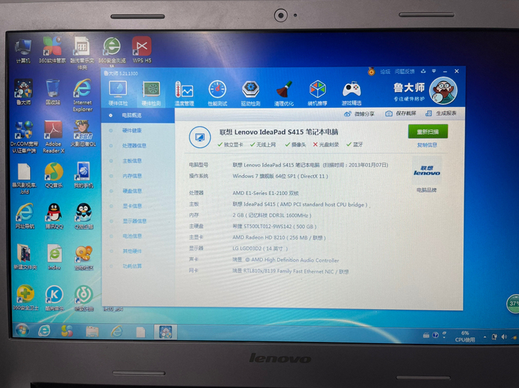Click the 鲁大师 mascot avatar

[443, 90]
